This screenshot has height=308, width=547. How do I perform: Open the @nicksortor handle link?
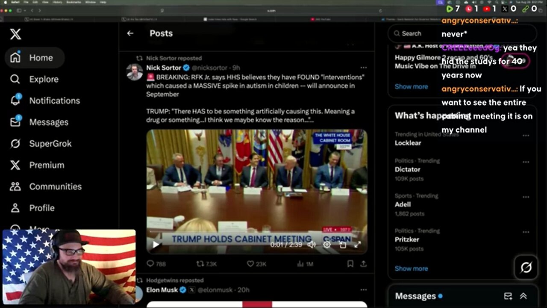pos(211,68)
